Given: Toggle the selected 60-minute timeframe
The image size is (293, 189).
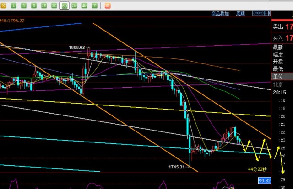Looking at the screenshot, I should [64, 6].
